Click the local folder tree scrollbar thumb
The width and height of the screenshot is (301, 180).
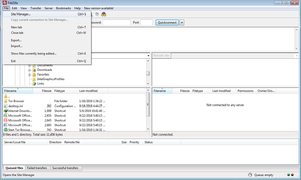click(x=148, y=73)
